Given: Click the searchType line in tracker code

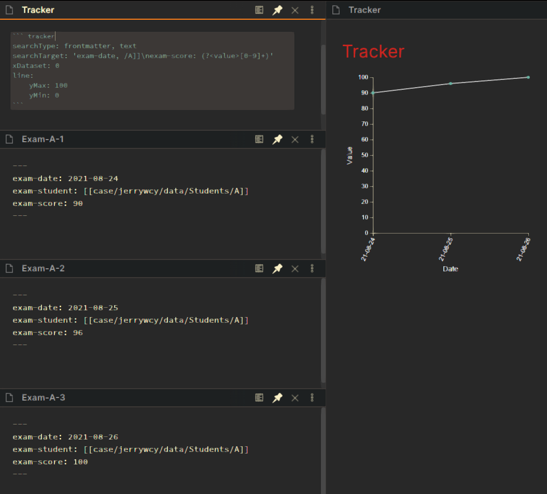Looking at the screenshot, I should point(74,46).
